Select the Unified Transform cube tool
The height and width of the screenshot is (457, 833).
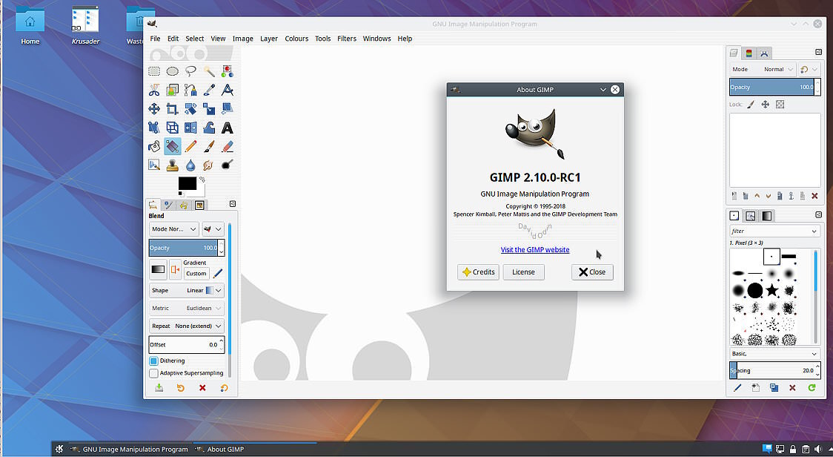point(172,128)
